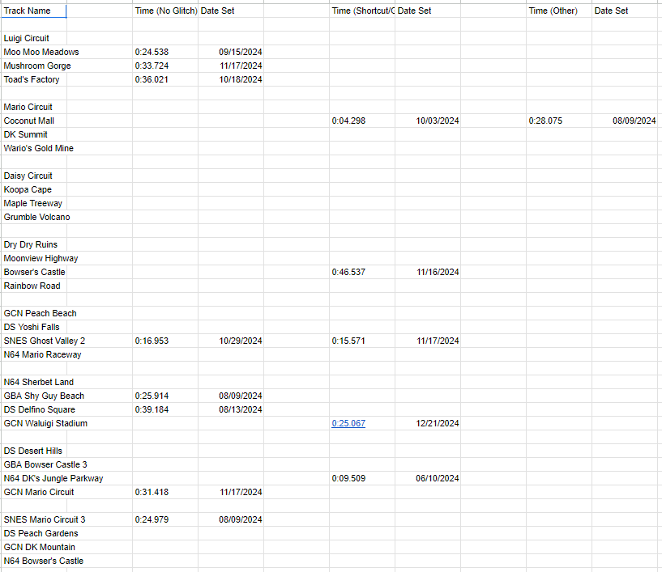
Task: Select date cell 12/21/2024
Action: 428,423
